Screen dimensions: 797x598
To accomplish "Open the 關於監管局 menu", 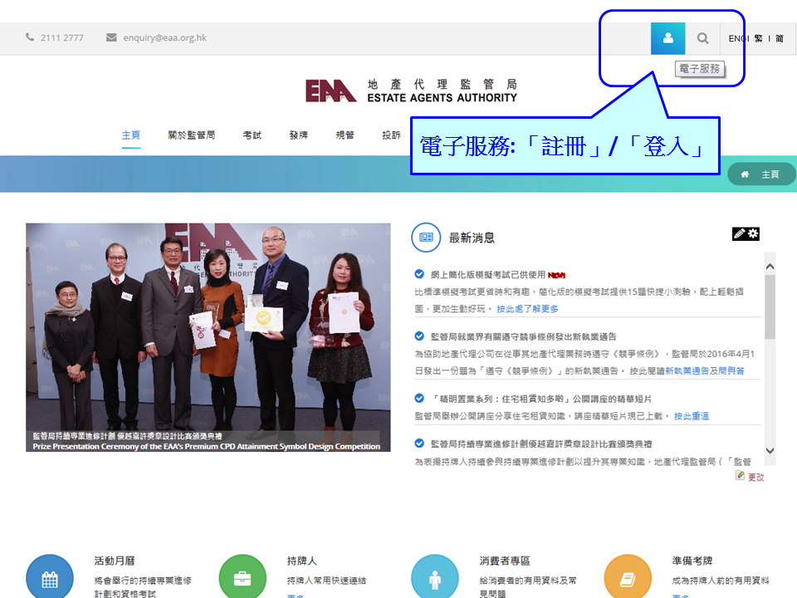I will (x=191, y=135).
